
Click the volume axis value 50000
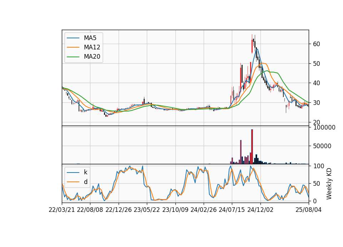click(x=322, y=146)
